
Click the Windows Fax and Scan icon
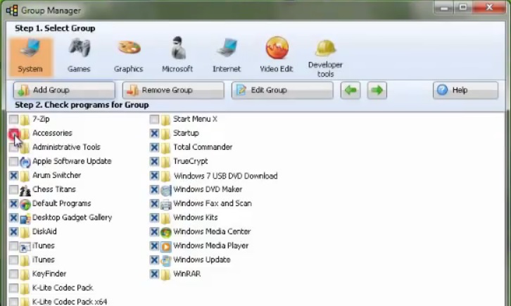(x=166, y=204)
